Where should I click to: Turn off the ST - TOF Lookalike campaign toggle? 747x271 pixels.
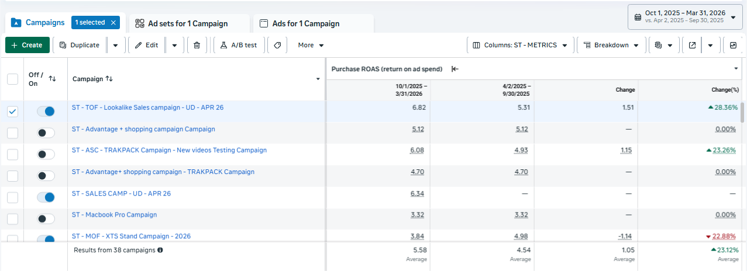pyautogui.click(x=46, y=112)
